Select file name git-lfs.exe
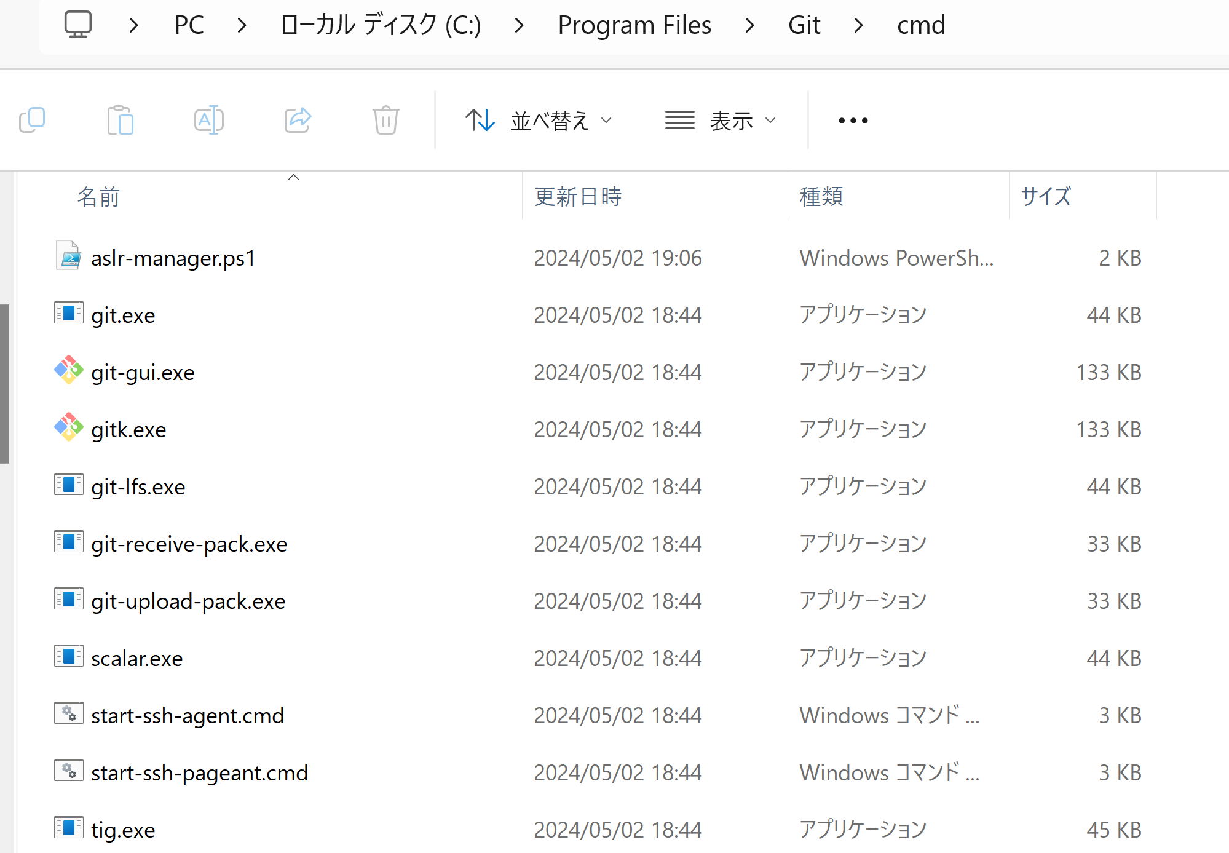Screen dimensions: 1229x853 coord(138,487)
